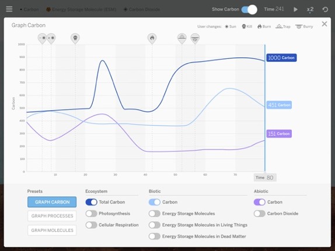Click the Burry icon in legend
The height and width of the screenshot is (251, 335).
click(x=299, y=26)
